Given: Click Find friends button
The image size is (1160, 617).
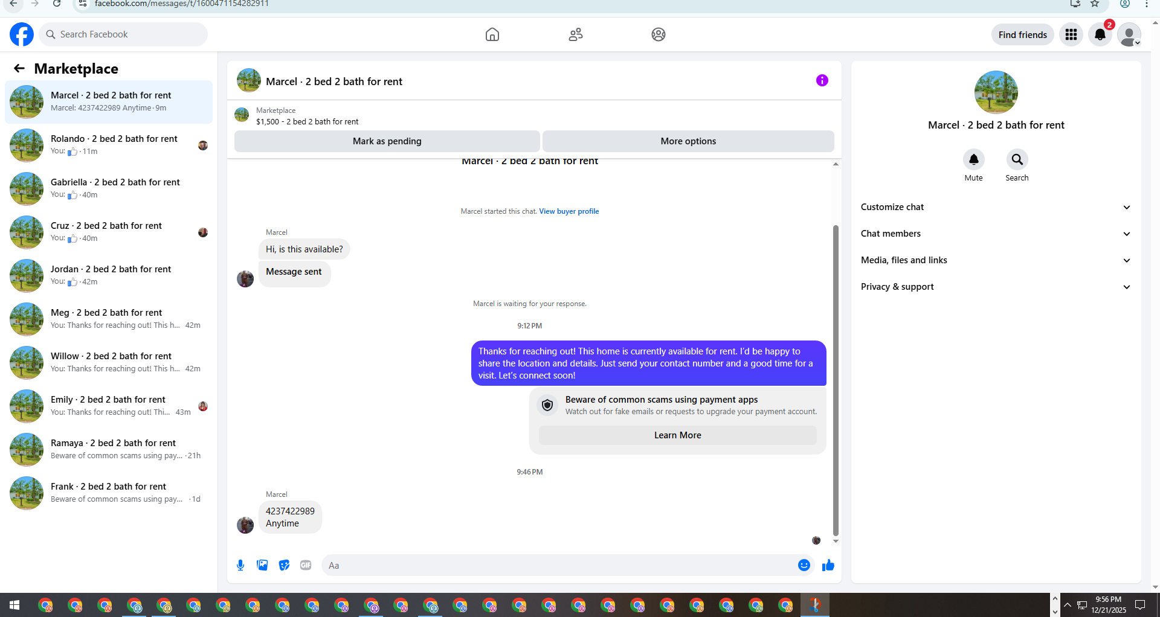Looking at the screenshot, I should click(1023, 34).
